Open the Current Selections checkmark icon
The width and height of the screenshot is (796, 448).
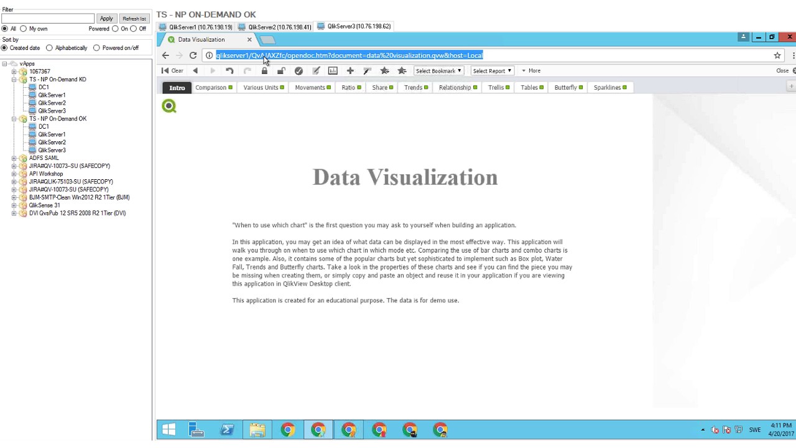point(298,71)
